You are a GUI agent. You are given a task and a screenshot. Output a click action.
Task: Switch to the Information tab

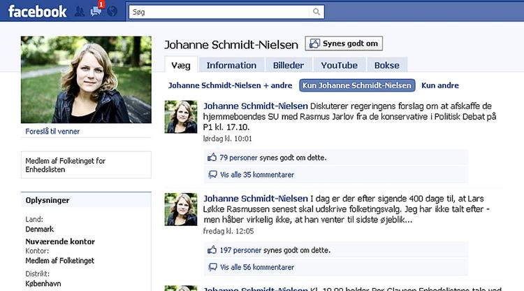(x=231, y=65)
